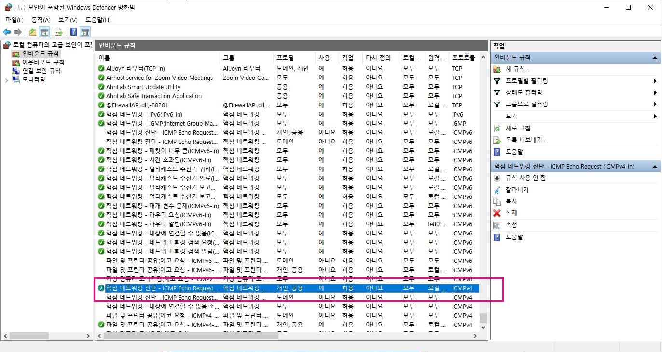Click the 복사 copy icon
This screenshot has height=352, width=662.
click(497, 201)
